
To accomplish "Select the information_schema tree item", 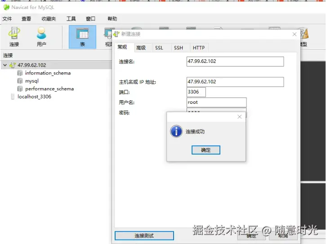I will pyautogui.click(x=48, y=73).
